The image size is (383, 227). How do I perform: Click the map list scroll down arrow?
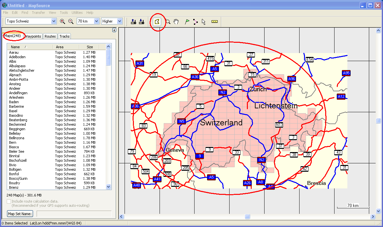(109, 187)
